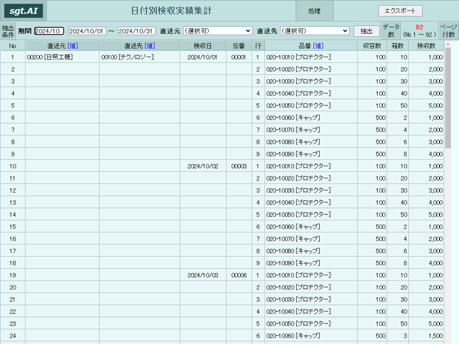Open the 直送元 dropdown

point(217,31)
